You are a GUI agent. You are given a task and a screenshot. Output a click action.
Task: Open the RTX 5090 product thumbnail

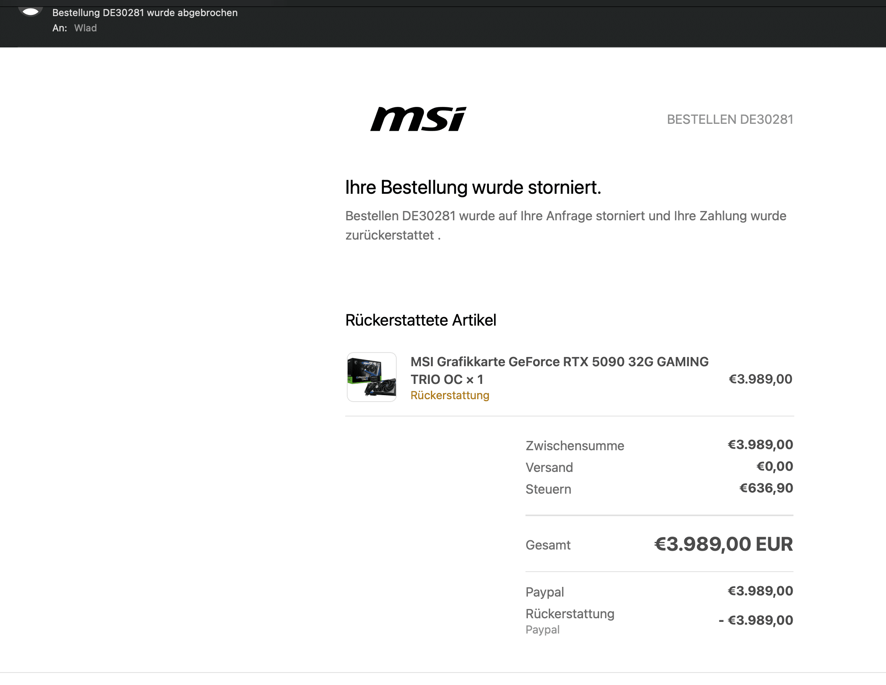(x=372, y=377)
